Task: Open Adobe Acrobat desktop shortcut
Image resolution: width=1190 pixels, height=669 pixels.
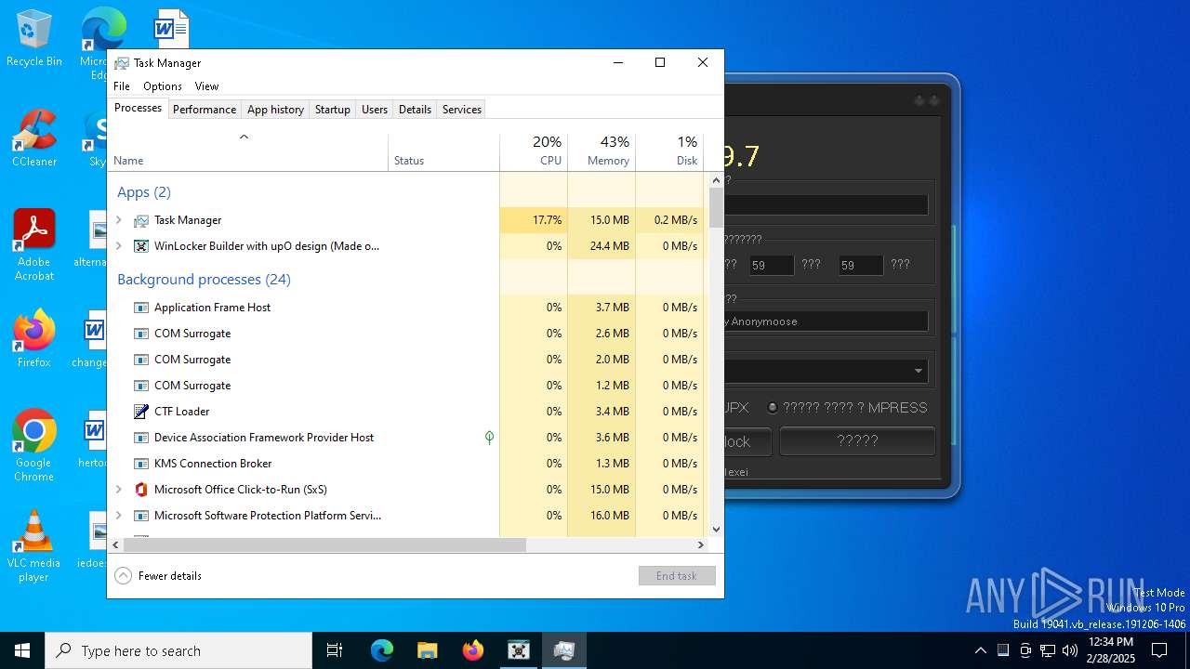Action: [33, 244]
